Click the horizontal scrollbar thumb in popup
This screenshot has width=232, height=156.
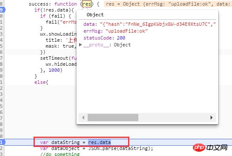113,117
